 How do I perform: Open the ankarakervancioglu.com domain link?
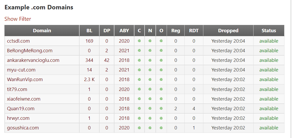point(33,60)
